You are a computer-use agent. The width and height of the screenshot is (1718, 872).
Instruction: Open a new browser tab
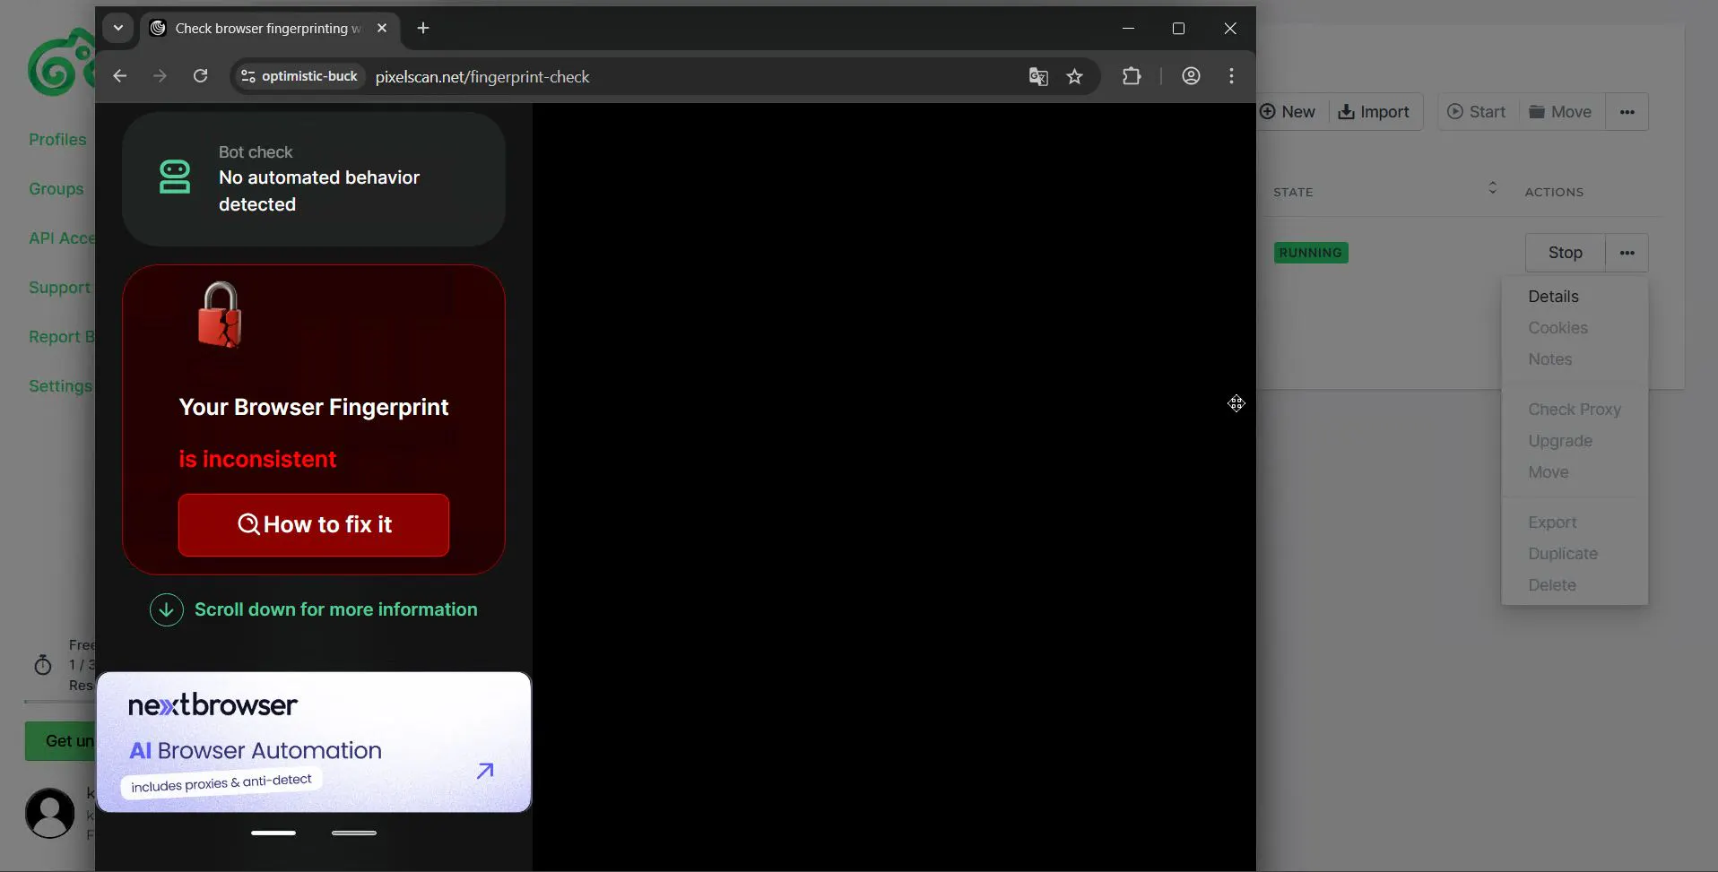point(423,28)
